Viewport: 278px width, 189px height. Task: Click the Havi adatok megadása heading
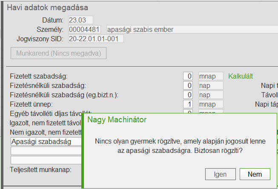pos(48,8)
